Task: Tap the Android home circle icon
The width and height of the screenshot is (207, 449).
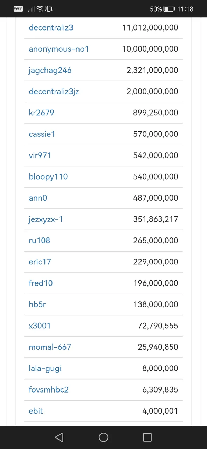Action: tap(103, 437)
